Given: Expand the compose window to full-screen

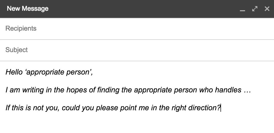Looking at the screenshot, I should point(255,9).
